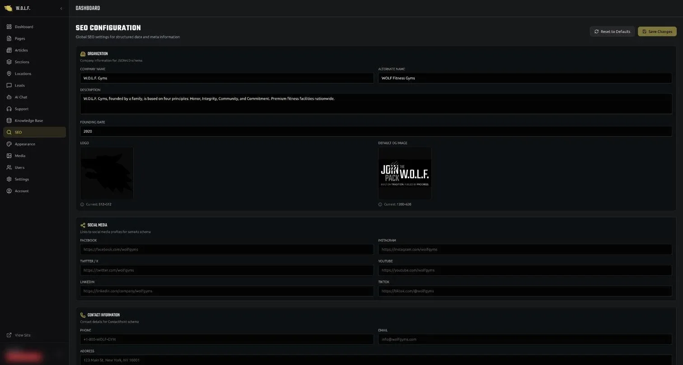Viewport: 683px width, 365px height.
Task: Click the Twitter / X URL field
Action: pos(227,270)
